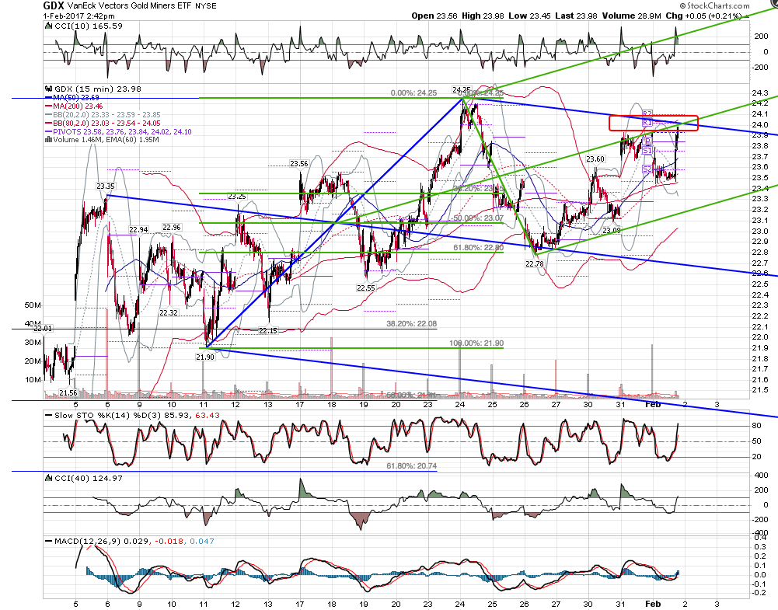778x610 pixels.
Task: Click the black line marker beside Slow STO
Action: point(48,415)
